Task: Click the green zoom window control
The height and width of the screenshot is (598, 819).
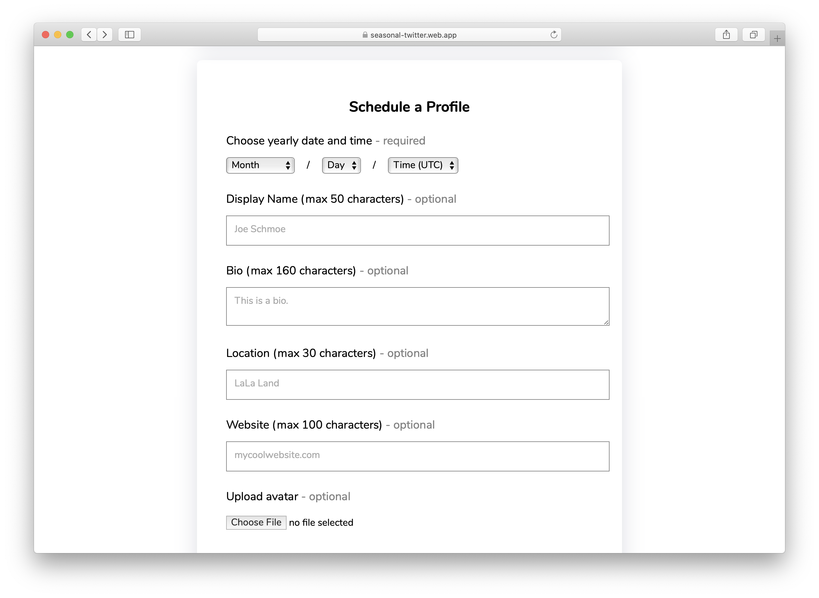Action: 69,34
